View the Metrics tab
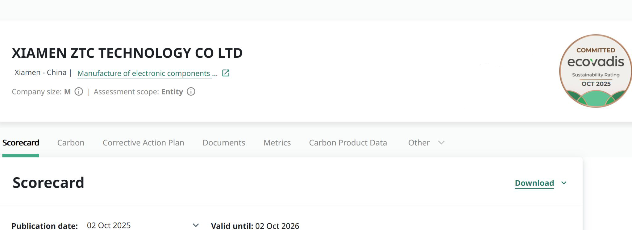Screen dimensions: 632x230 [x=277, y=143]
